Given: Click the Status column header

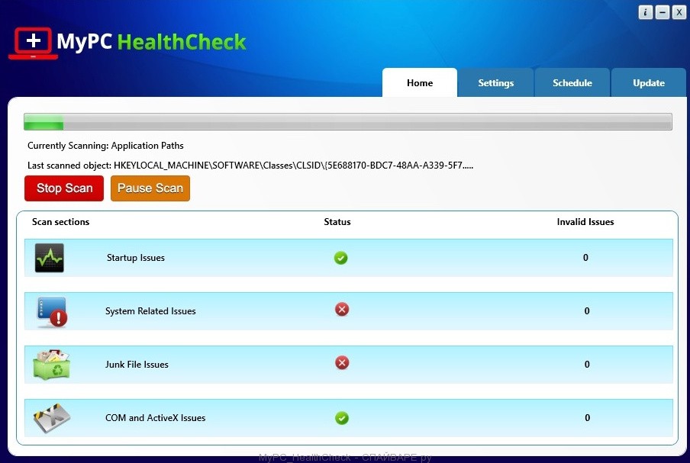Looking at the screenshot, I should tap(337, 222).
